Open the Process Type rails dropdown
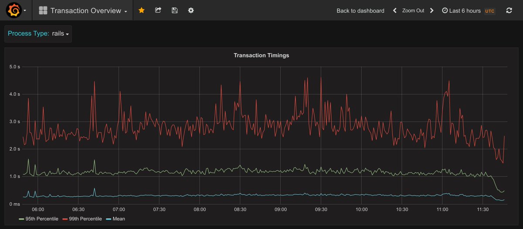This screenshot has width=523, height=229. coord(61,34)
